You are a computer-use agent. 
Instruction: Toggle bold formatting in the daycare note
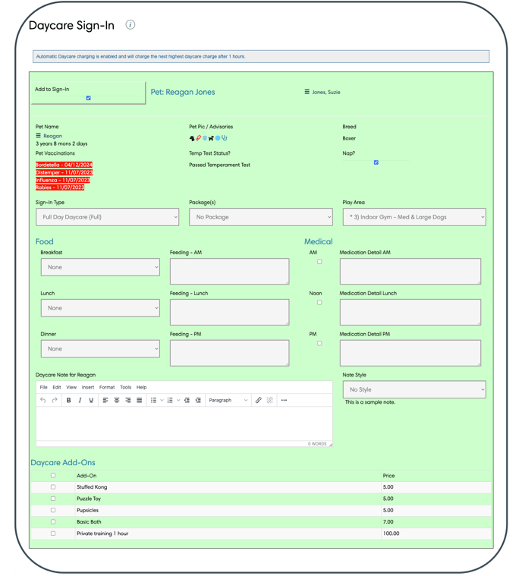[x=68, y=400]
